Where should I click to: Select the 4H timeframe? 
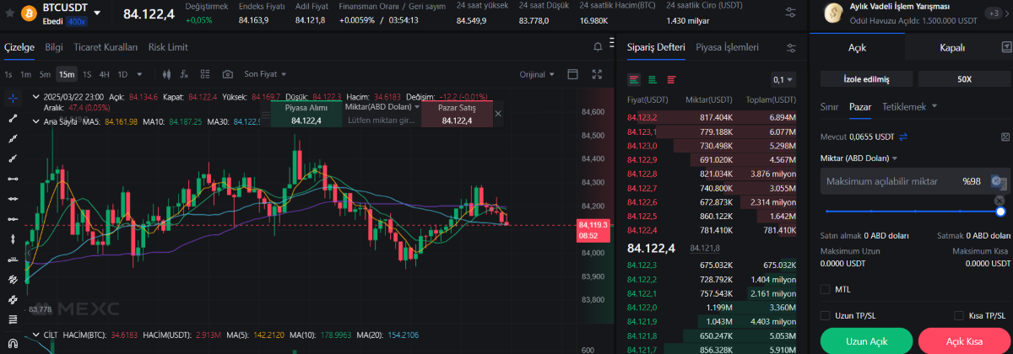(x=104, y=74)
